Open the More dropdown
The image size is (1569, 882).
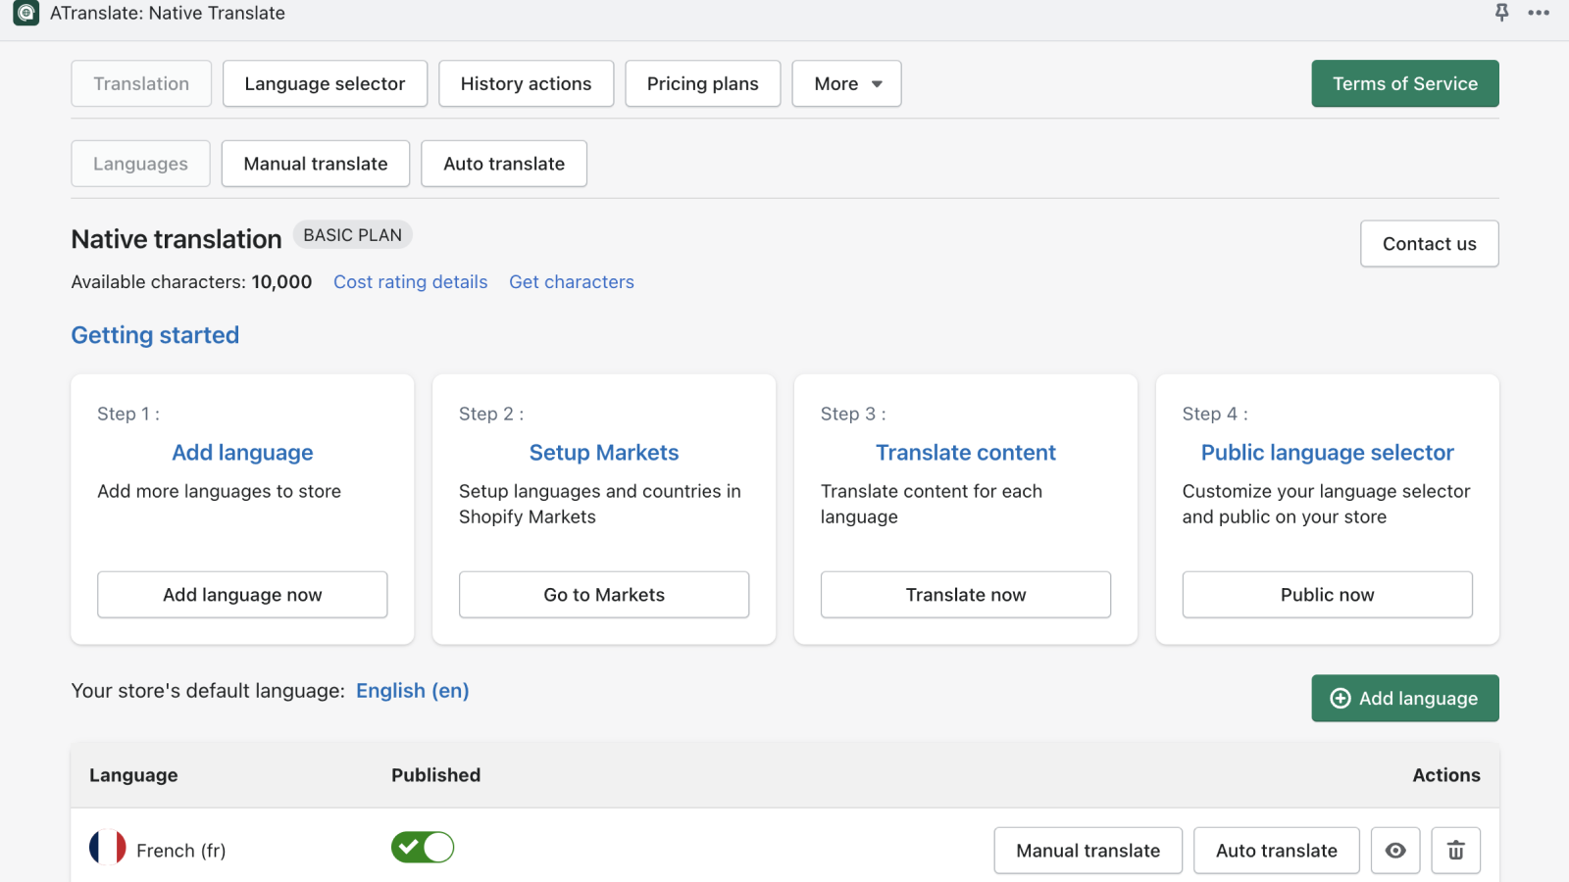pos(845,83)
